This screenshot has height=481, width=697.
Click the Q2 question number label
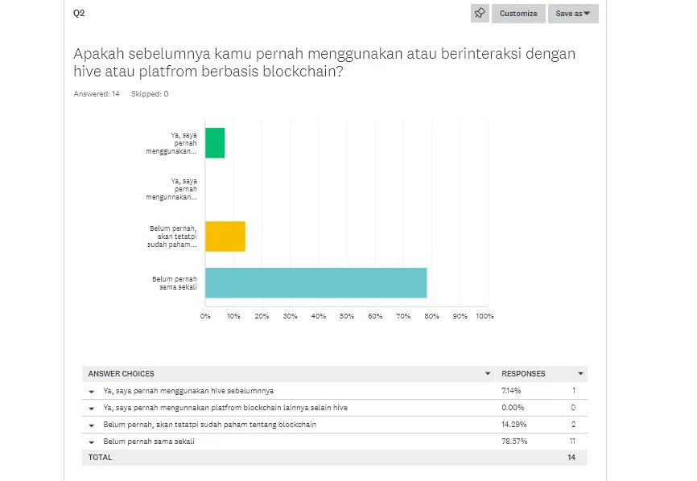click(x=79, y=13)
